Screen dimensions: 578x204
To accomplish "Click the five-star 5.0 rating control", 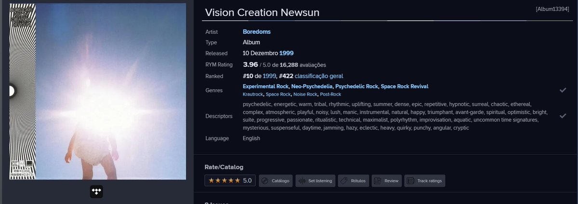I will (x=230, y=181).
